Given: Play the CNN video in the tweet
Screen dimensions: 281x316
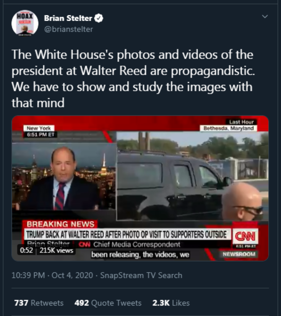Looking at the screenshot, I should [140, 188].
